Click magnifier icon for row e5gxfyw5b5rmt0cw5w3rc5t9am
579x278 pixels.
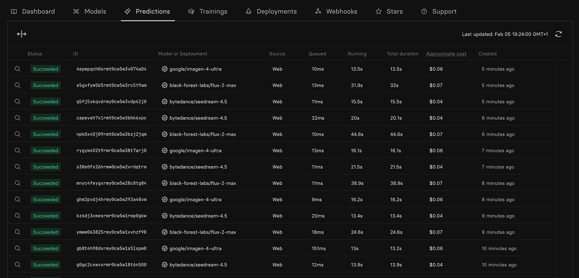click(x=18, y=85)
